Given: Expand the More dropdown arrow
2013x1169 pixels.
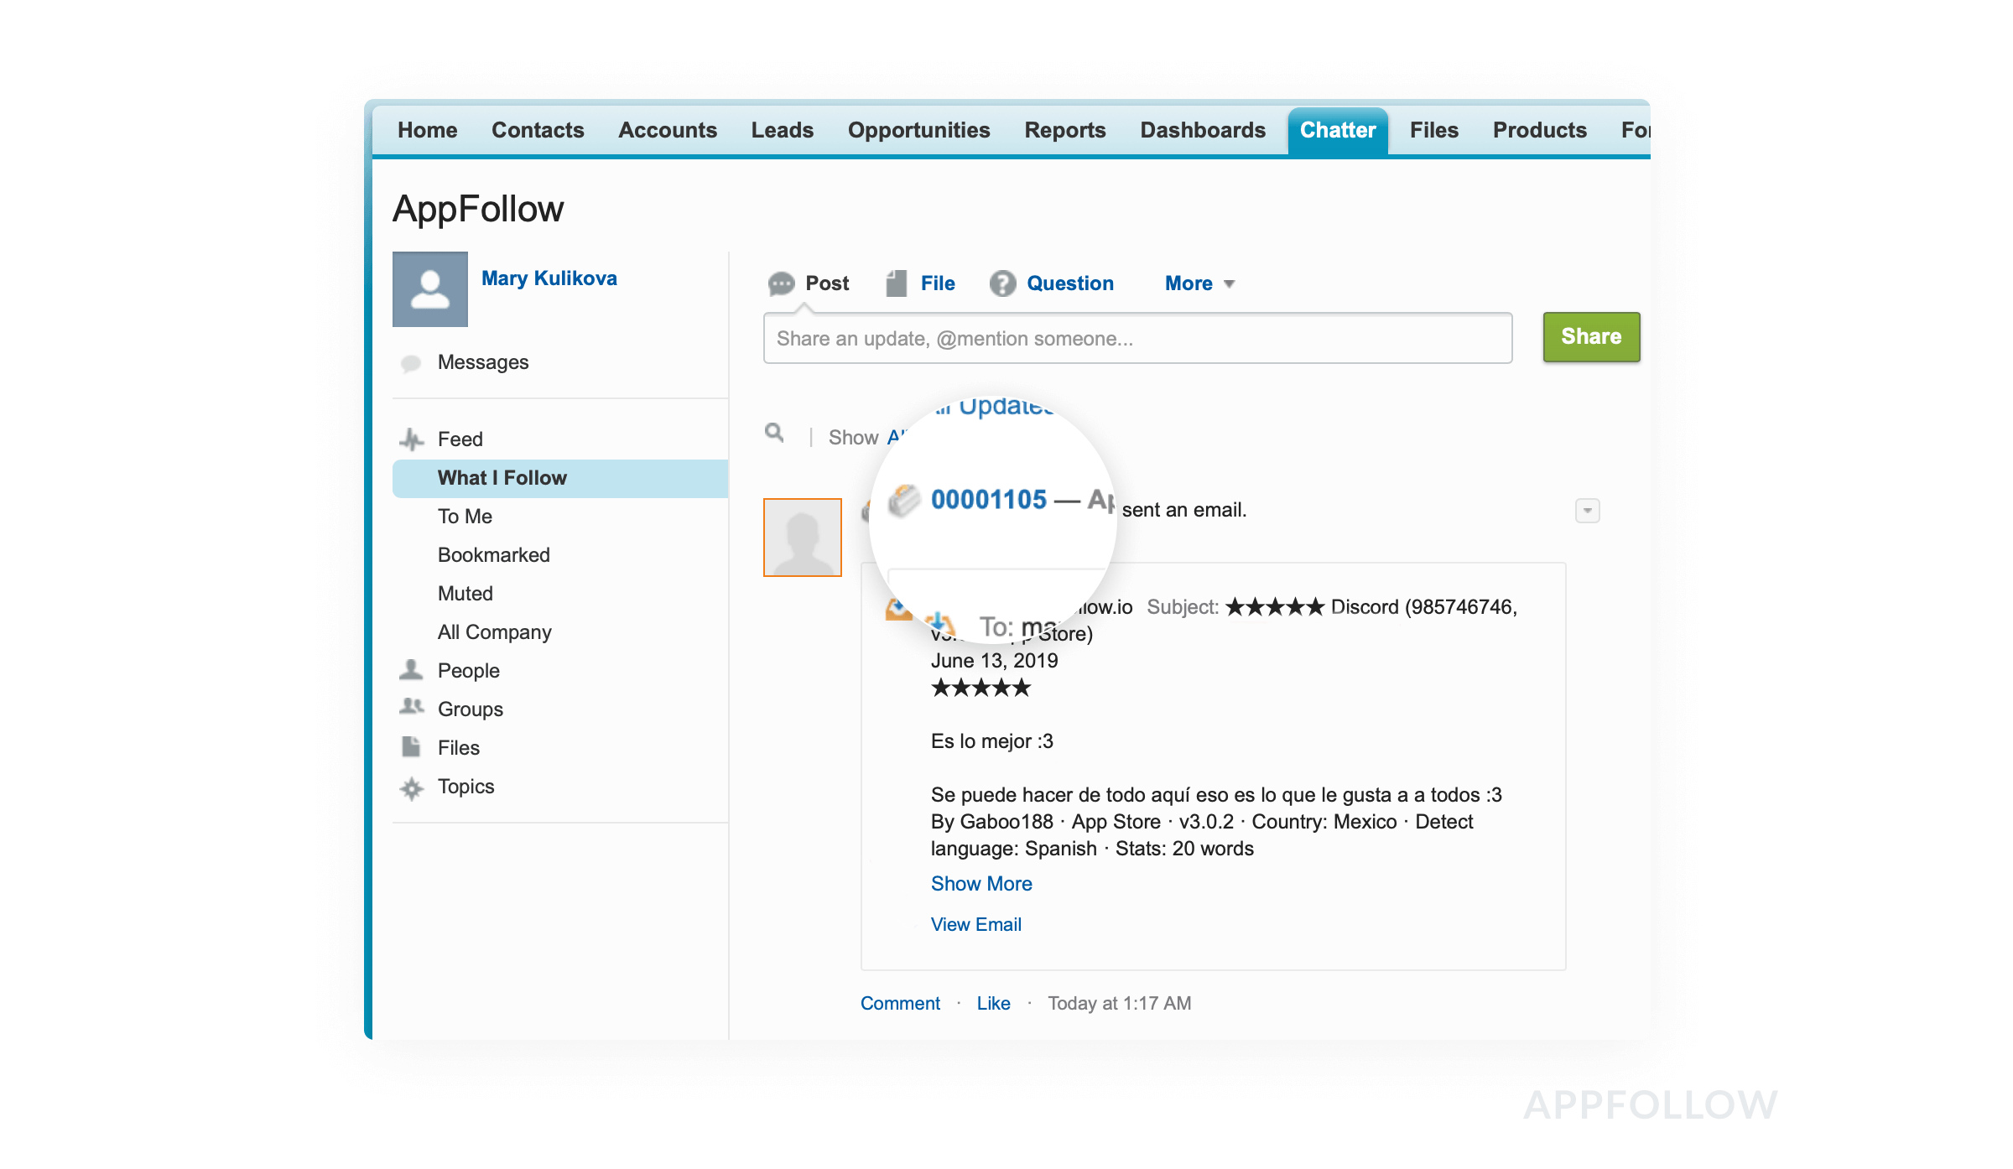Looking at the screenshot, I should coord(1230,284).
